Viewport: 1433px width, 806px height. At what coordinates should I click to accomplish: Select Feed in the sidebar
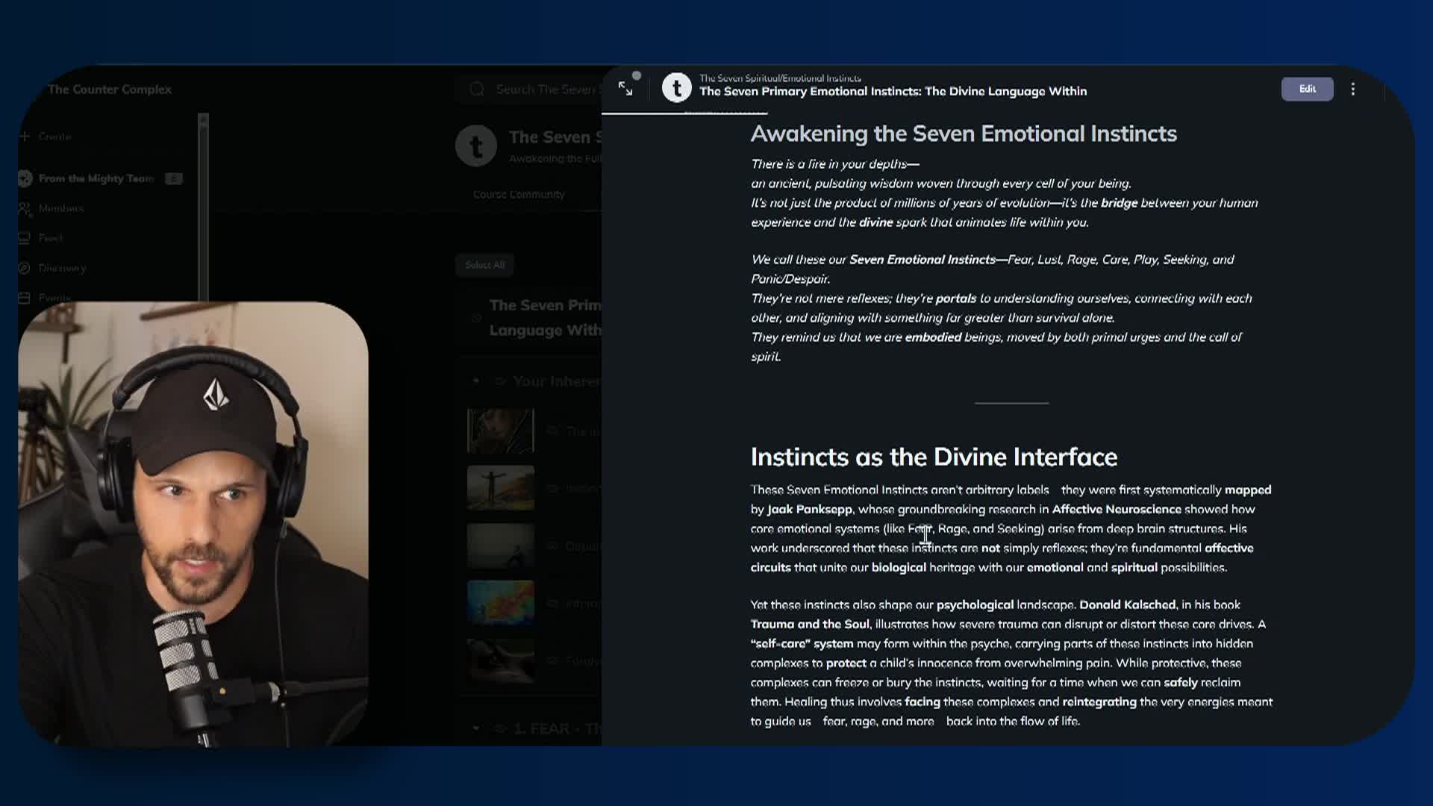tap(50, 238)
